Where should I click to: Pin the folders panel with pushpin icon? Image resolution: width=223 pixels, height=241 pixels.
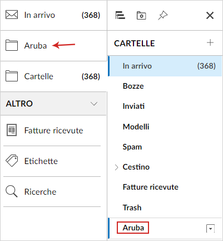[162, 16]
